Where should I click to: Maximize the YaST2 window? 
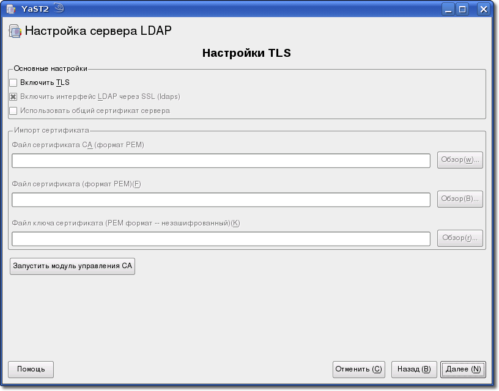point(462,9)
